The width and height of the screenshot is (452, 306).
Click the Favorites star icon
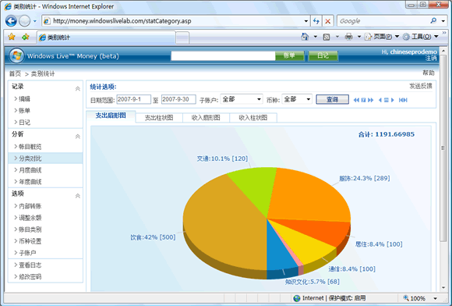point(12,37)
